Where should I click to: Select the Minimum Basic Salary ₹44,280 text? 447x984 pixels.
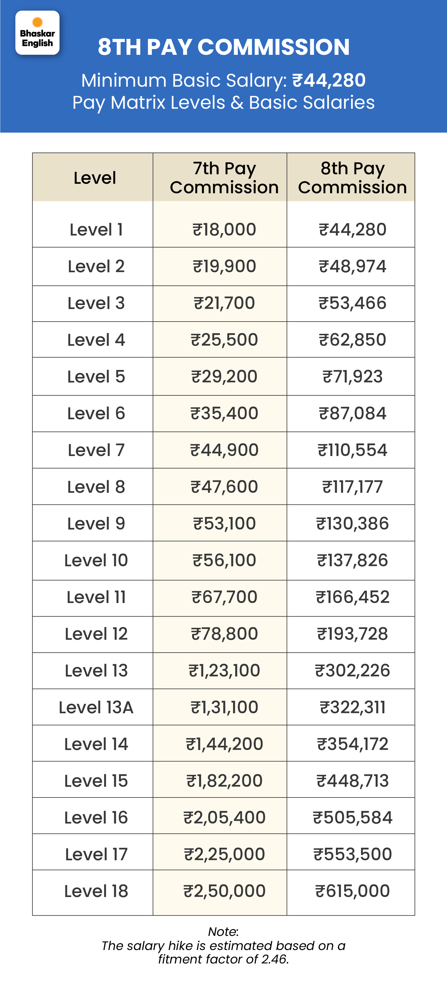(x=223, y=80)
